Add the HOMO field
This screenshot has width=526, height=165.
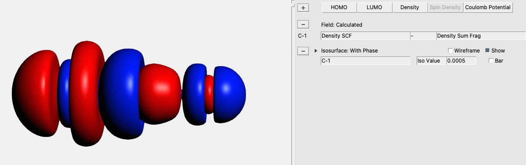[339, 7]
